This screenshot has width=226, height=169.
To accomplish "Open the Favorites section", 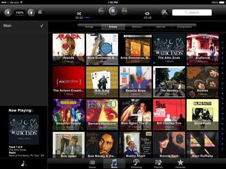I will [180, 164].
